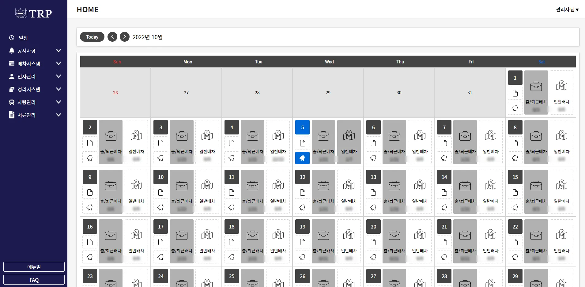Image resolution: width=585 pixels, height=287 pixels.
Task: Click the document icon under October 20
Action: (373, 242)
